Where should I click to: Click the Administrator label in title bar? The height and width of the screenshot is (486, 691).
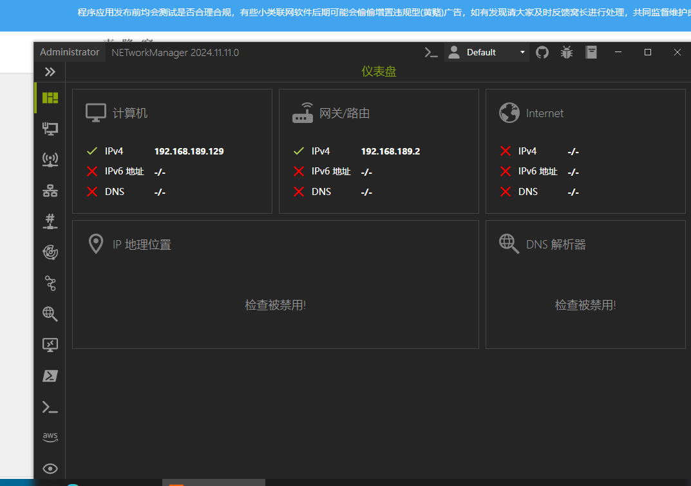pyautogui.click(x=70, y=52)
